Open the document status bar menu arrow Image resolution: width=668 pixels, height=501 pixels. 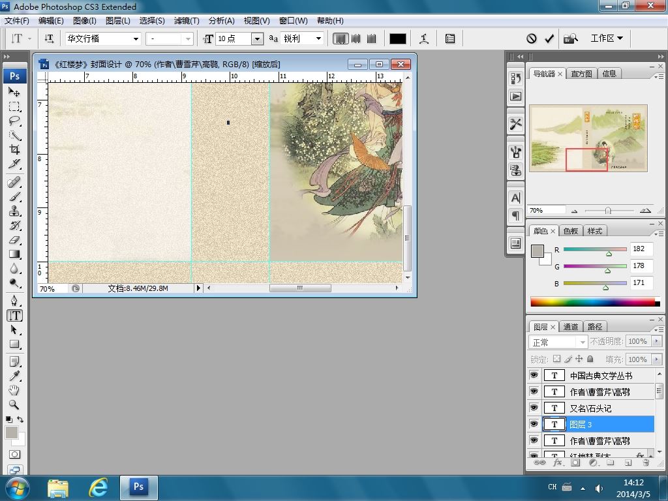click(x=198, y=288)
